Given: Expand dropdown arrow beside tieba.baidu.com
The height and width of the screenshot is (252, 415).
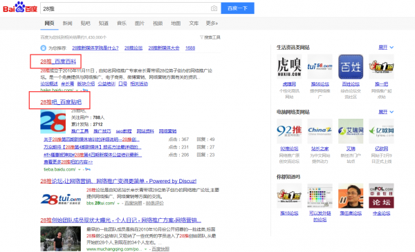Looking at the screenshot, I should [x=79, y=169].
